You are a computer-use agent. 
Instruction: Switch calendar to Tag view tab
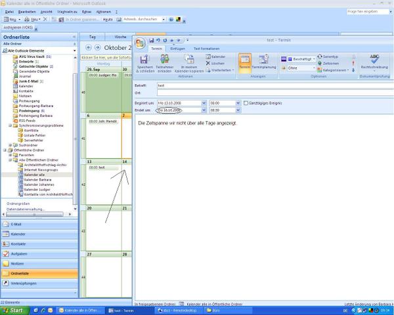click(x=93, y=37)
